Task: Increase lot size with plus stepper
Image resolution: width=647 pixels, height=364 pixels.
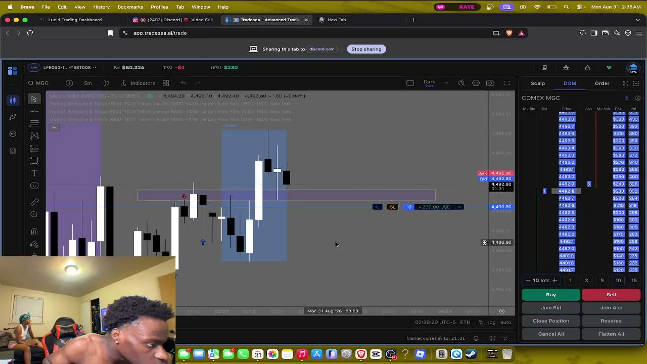Action: pyautogui.click(x=554, y=280)
